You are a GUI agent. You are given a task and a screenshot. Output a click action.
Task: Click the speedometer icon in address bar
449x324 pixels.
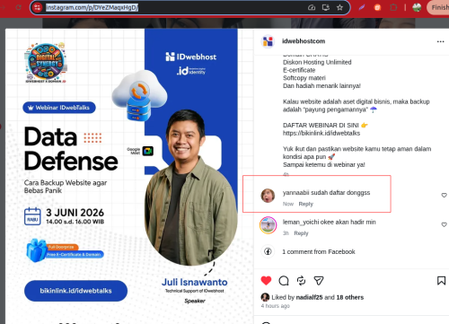312,7
